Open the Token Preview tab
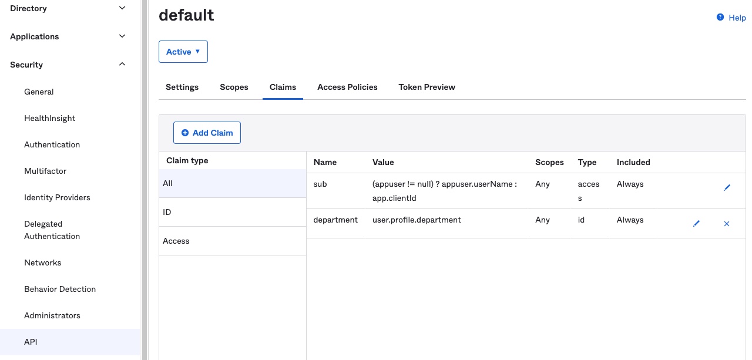This screenshot has width=752, height=360. coord(427,87)
